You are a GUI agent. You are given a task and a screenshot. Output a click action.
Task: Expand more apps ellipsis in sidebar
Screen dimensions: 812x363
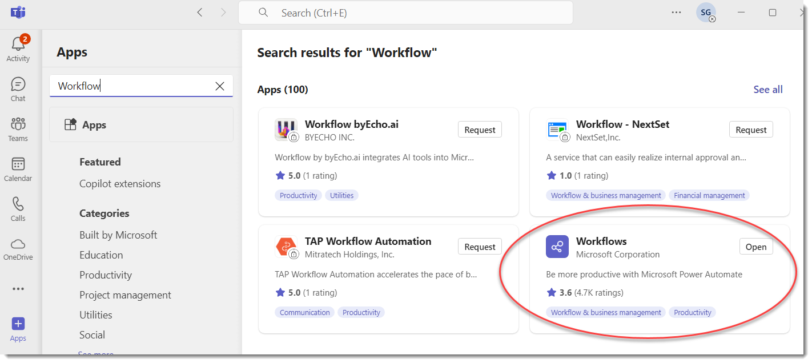[18, 289]
